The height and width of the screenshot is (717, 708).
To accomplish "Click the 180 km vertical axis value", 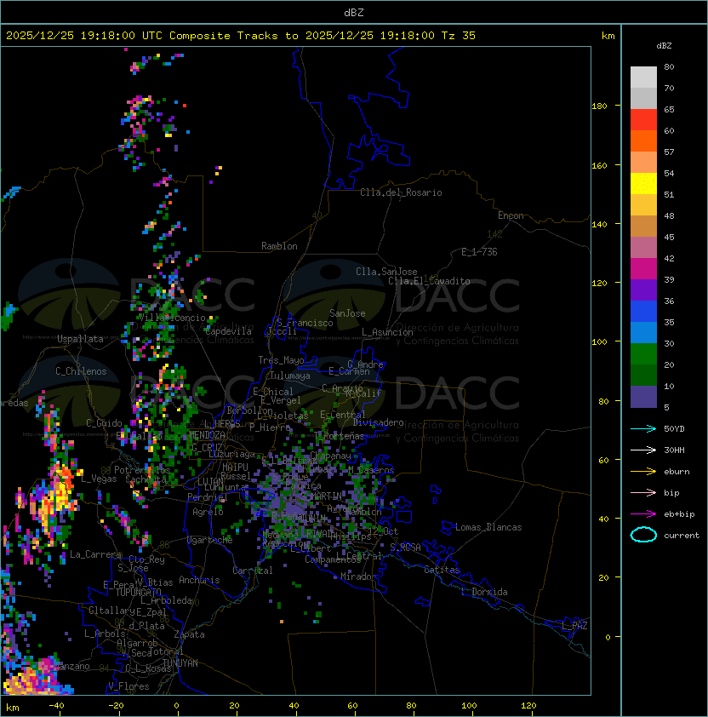I will point(599,106).
